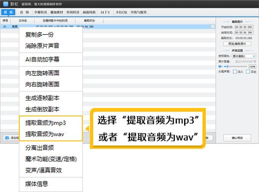The image size is (259, 192).
Task: Open the 叠加素材 tab
Action: [x=57, y=12]
